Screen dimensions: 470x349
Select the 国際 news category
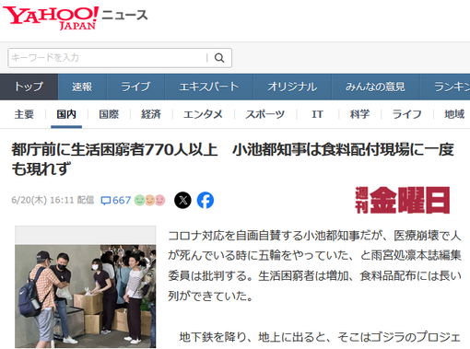click(x=109, y=114)
